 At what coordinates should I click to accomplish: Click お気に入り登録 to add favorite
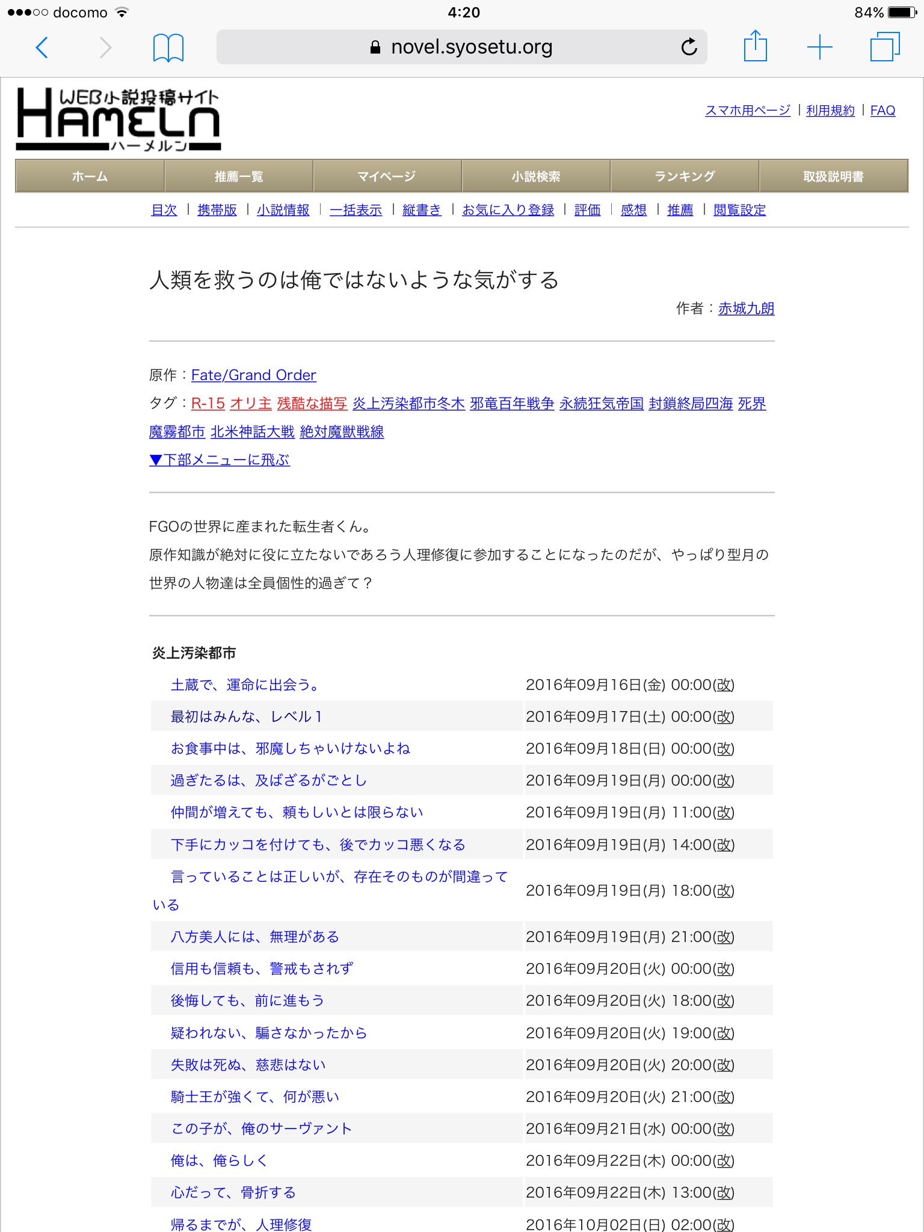[508, 210]
